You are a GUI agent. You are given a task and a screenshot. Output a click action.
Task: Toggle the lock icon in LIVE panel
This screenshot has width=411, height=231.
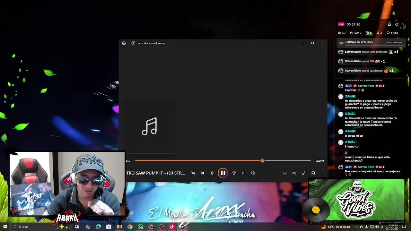[x=389, y=24]
